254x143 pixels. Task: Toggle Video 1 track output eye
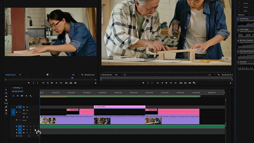(x=27, y=117)
